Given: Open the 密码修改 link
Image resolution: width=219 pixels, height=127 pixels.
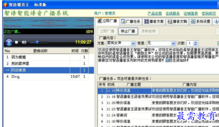Looking at the screenshot, I should [x=209, y=14].
